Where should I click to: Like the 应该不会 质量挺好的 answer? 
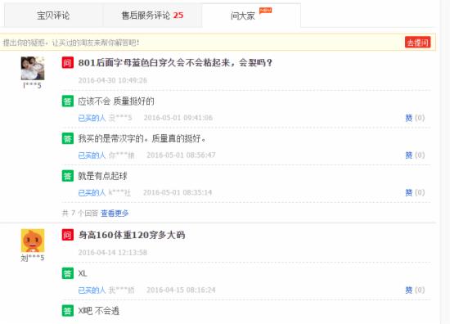[x=415, y=118]
